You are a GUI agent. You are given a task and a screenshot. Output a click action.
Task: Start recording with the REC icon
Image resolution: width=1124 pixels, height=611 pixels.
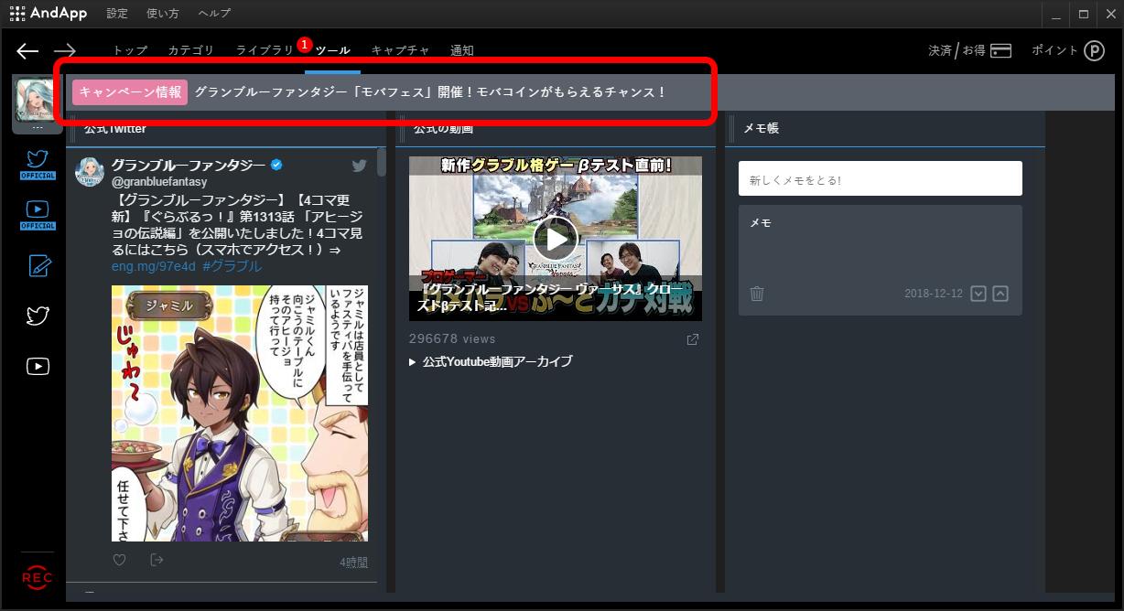click(37, 577)
